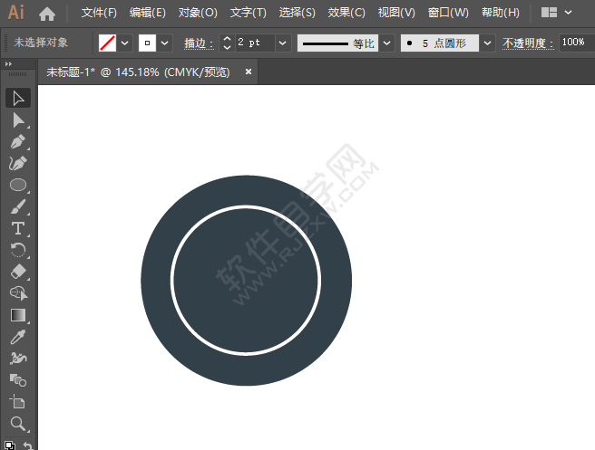Viewport: 595px width, 450px height.
Task: Open the stroke weight dropdown
Action: click(282, 43)
